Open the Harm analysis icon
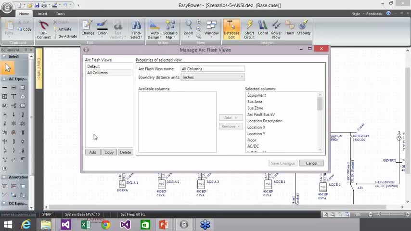 tap(290, 28)
